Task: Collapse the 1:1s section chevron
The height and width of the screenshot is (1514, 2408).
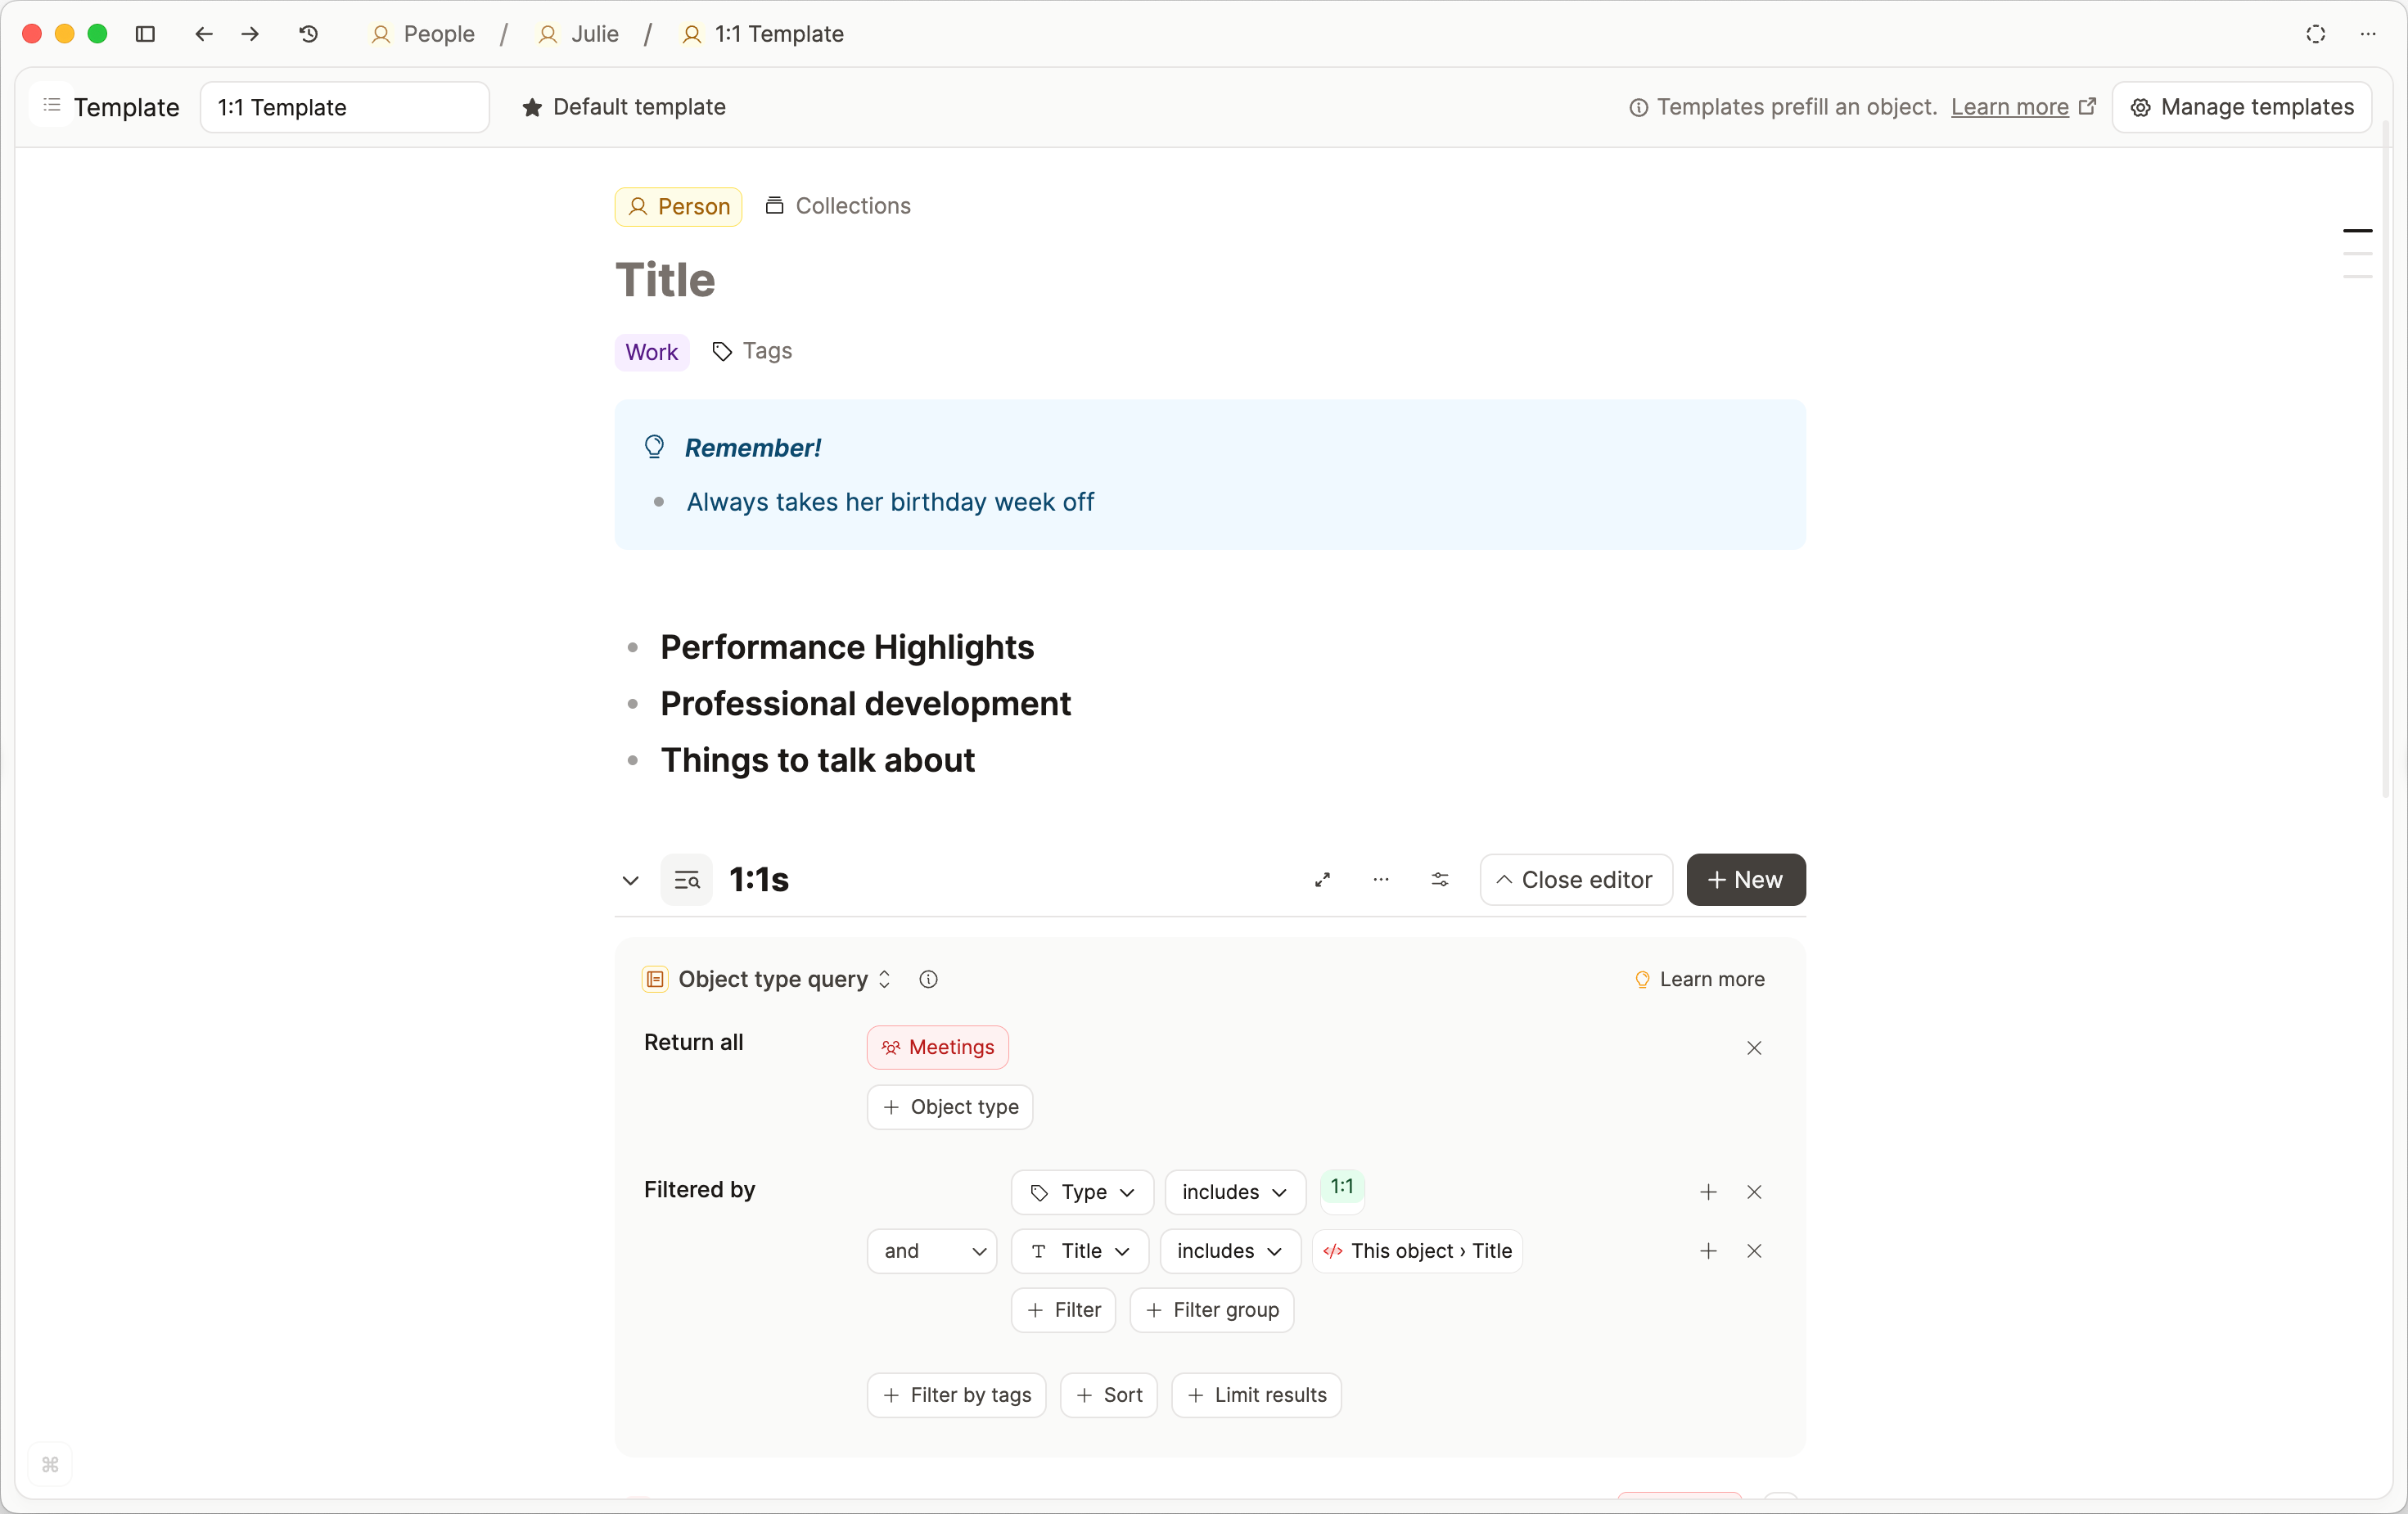Action: [x=630, y=880]
